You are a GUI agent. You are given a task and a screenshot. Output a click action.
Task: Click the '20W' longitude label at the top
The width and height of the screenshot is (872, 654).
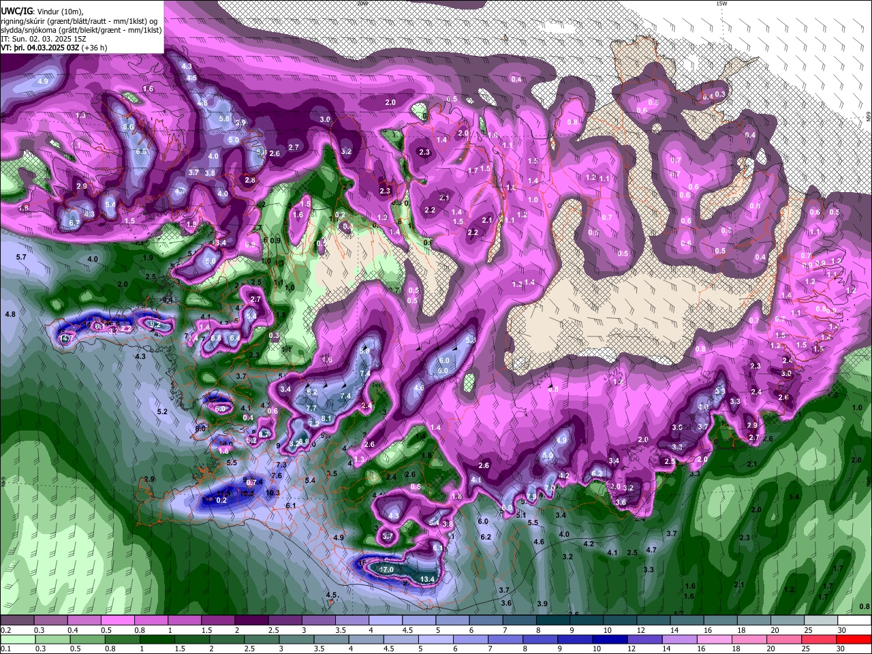(x=362, y=3)
